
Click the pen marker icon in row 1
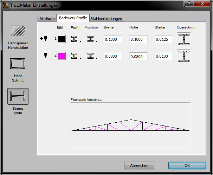click(45, 38)
